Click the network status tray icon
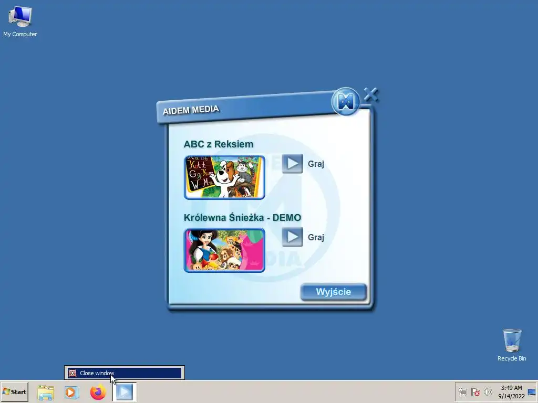Viewport: 538px width, 403px height. [463, 391]
